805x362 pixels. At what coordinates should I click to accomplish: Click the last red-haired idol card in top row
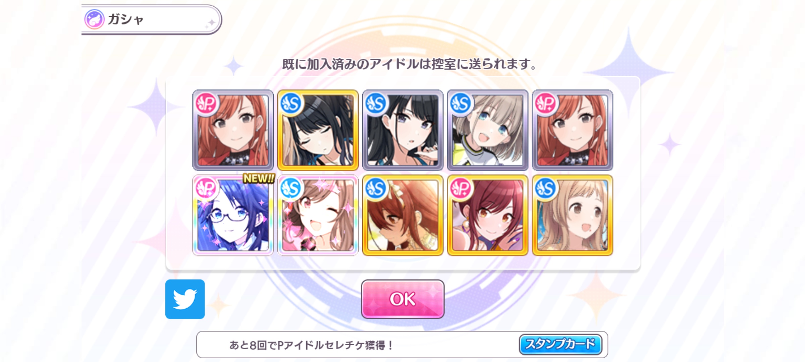point(573,130)
